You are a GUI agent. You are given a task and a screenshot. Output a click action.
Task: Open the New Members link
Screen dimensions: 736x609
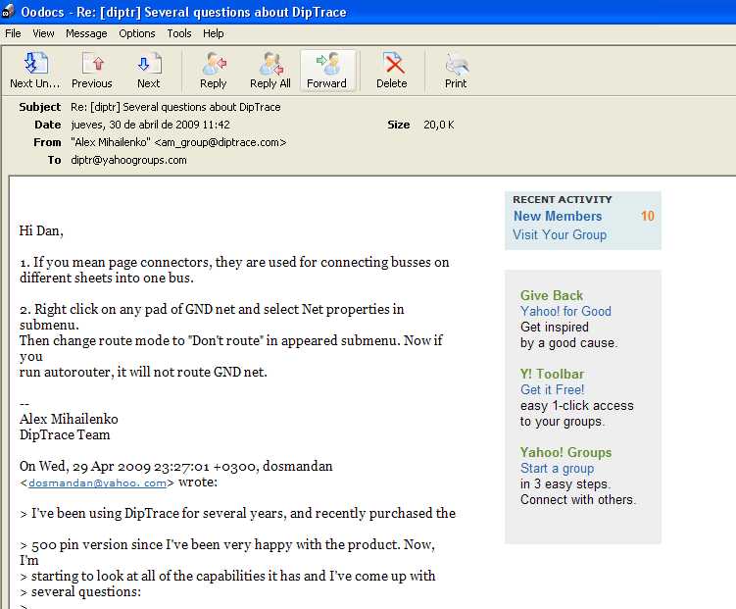(x=558, y=216)
